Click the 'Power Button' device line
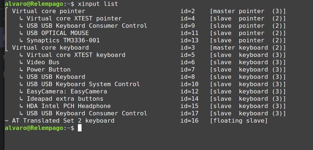 pyautogui.click(x=49, y=70)
